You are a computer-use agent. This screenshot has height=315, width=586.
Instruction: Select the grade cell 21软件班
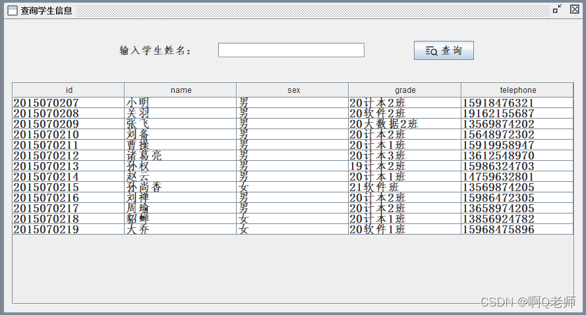(405, 187)
